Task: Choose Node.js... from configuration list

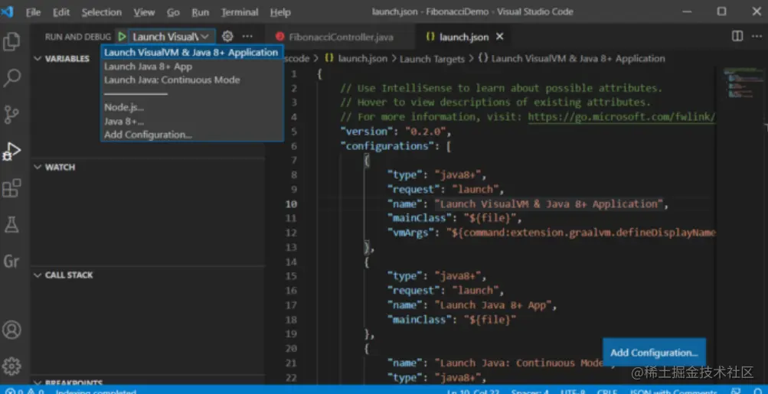Action: pyautogui.click(x=191, y=108)
